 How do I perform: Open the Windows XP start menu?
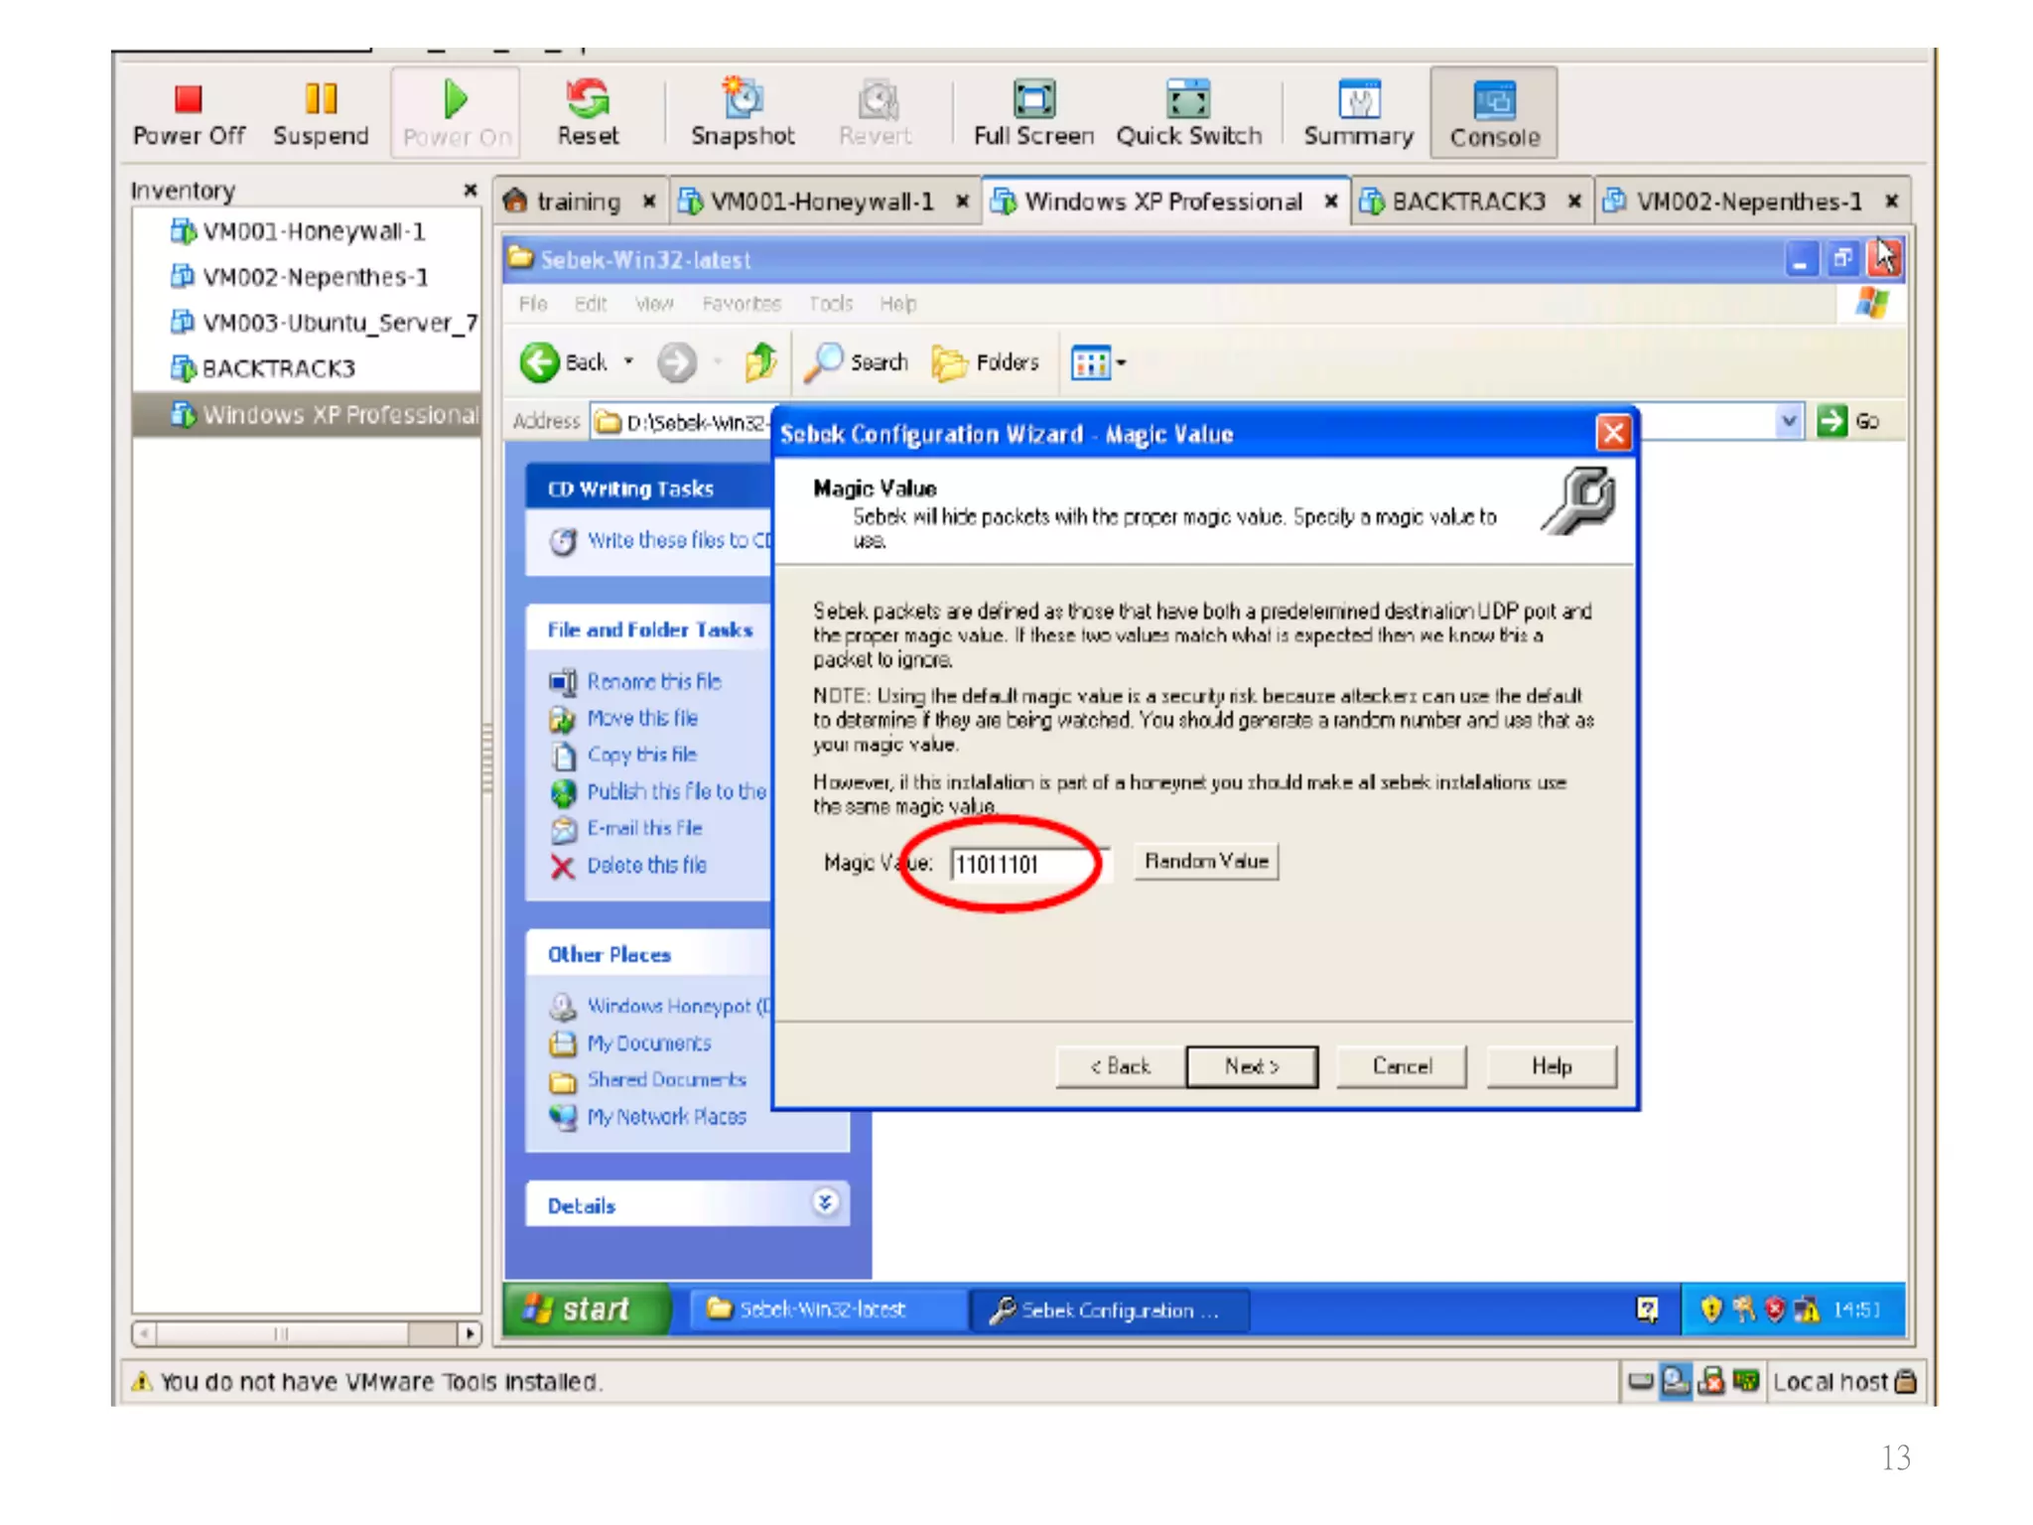[585, 1310]
